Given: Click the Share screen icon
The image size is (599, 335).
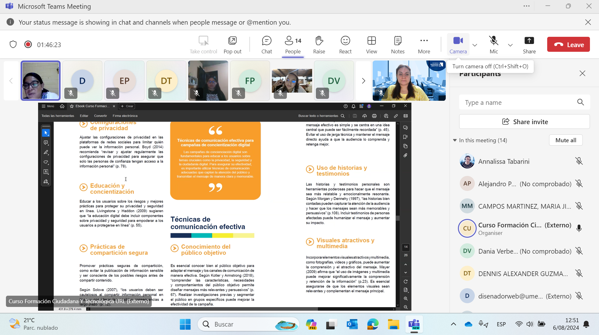Looking at the screenshot, I should (x=529, y=45).
